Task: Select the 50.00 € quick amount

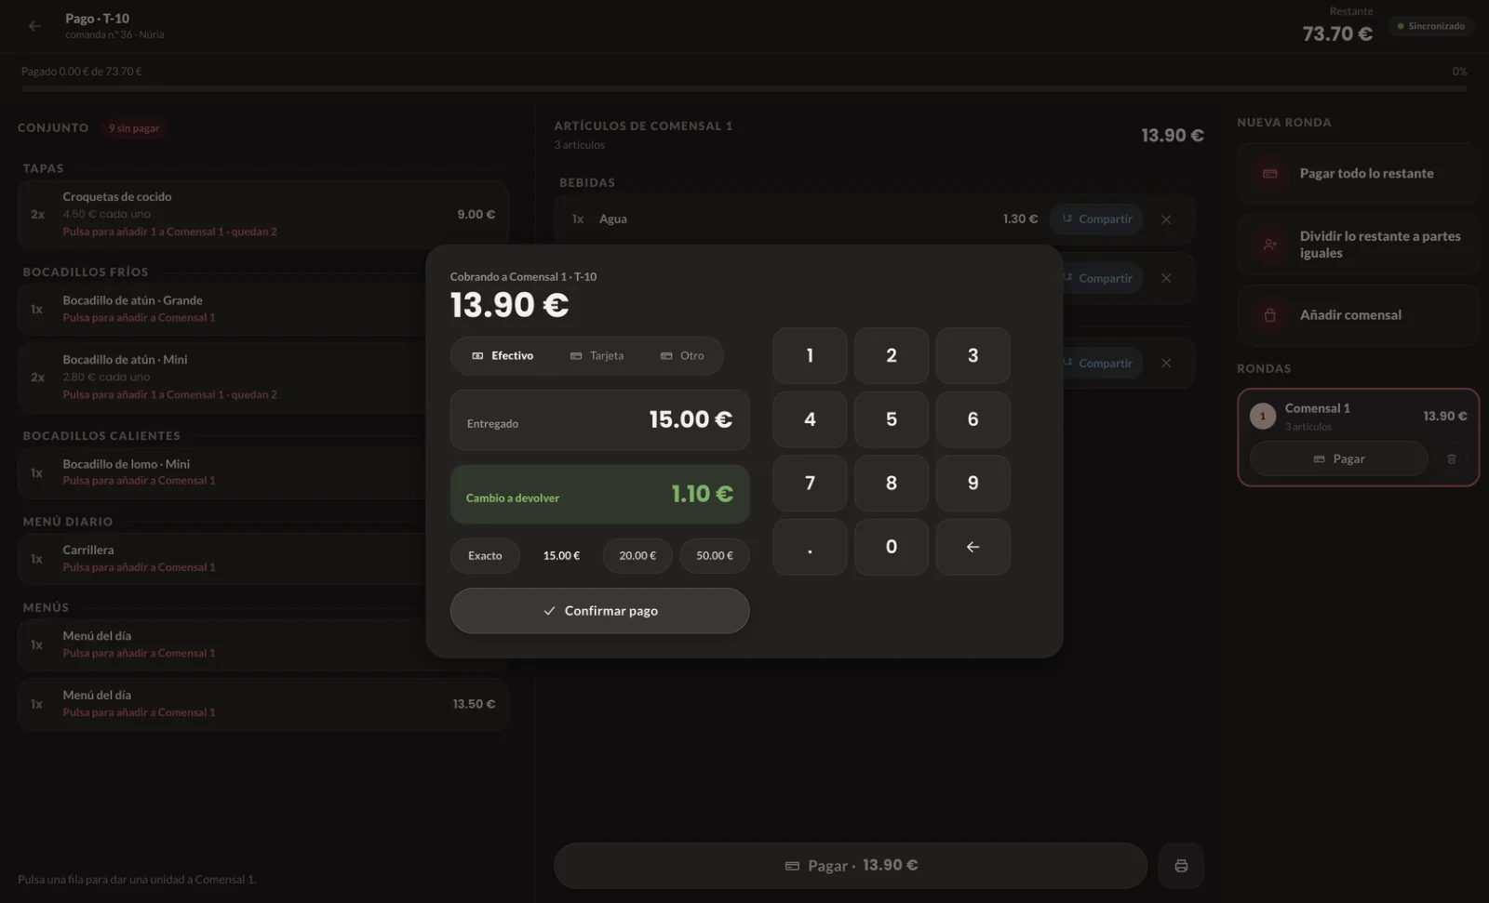Action: point(715,556)
